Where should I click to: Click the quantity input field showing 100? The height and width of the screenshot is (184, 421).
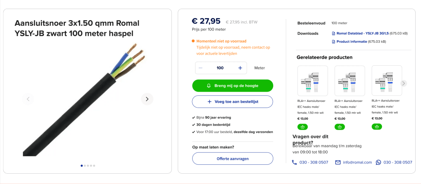(220, 68)
